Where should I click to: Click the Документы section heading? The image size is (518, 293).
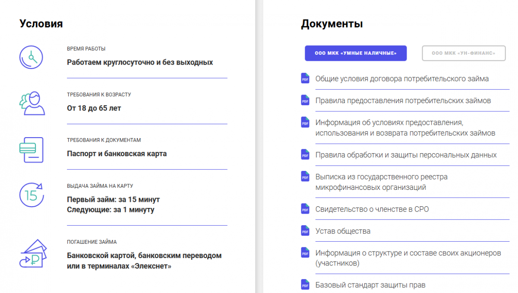[x=332, y=24]
